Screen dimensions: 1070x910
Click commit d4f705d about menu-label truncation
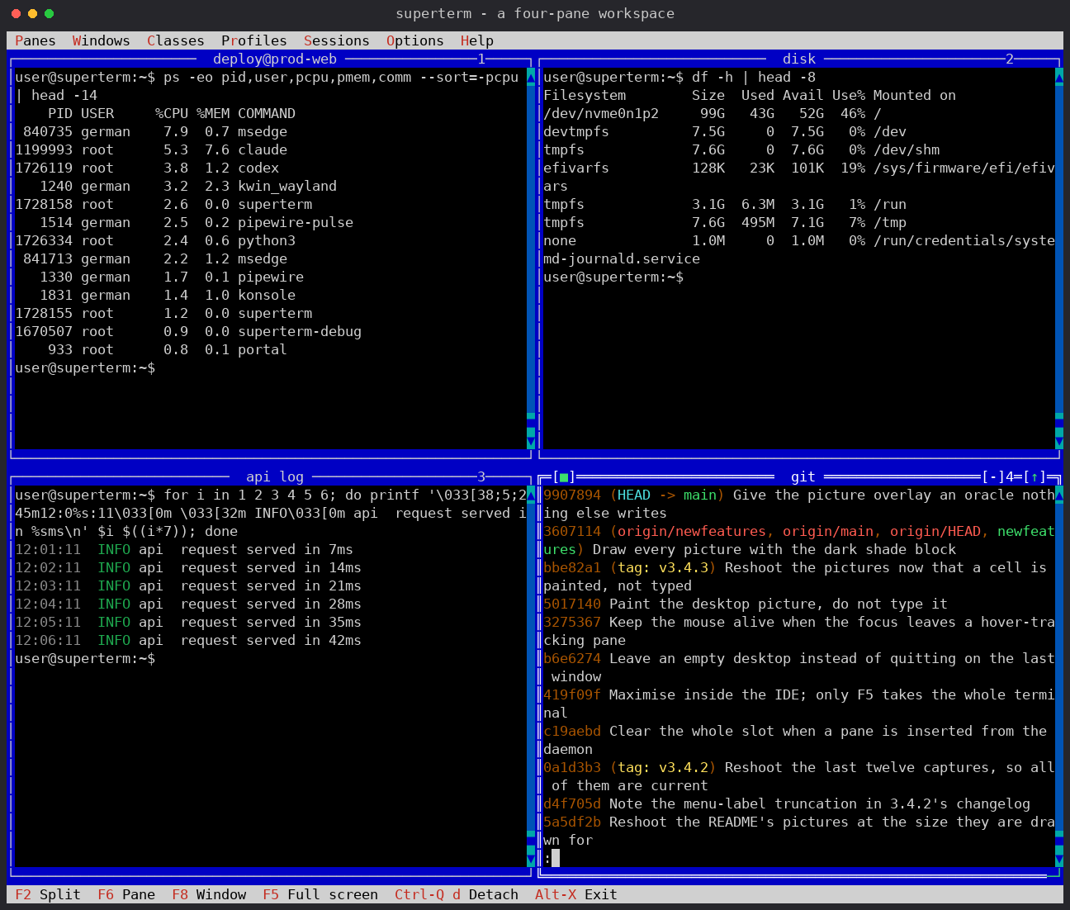coord(787,803)
